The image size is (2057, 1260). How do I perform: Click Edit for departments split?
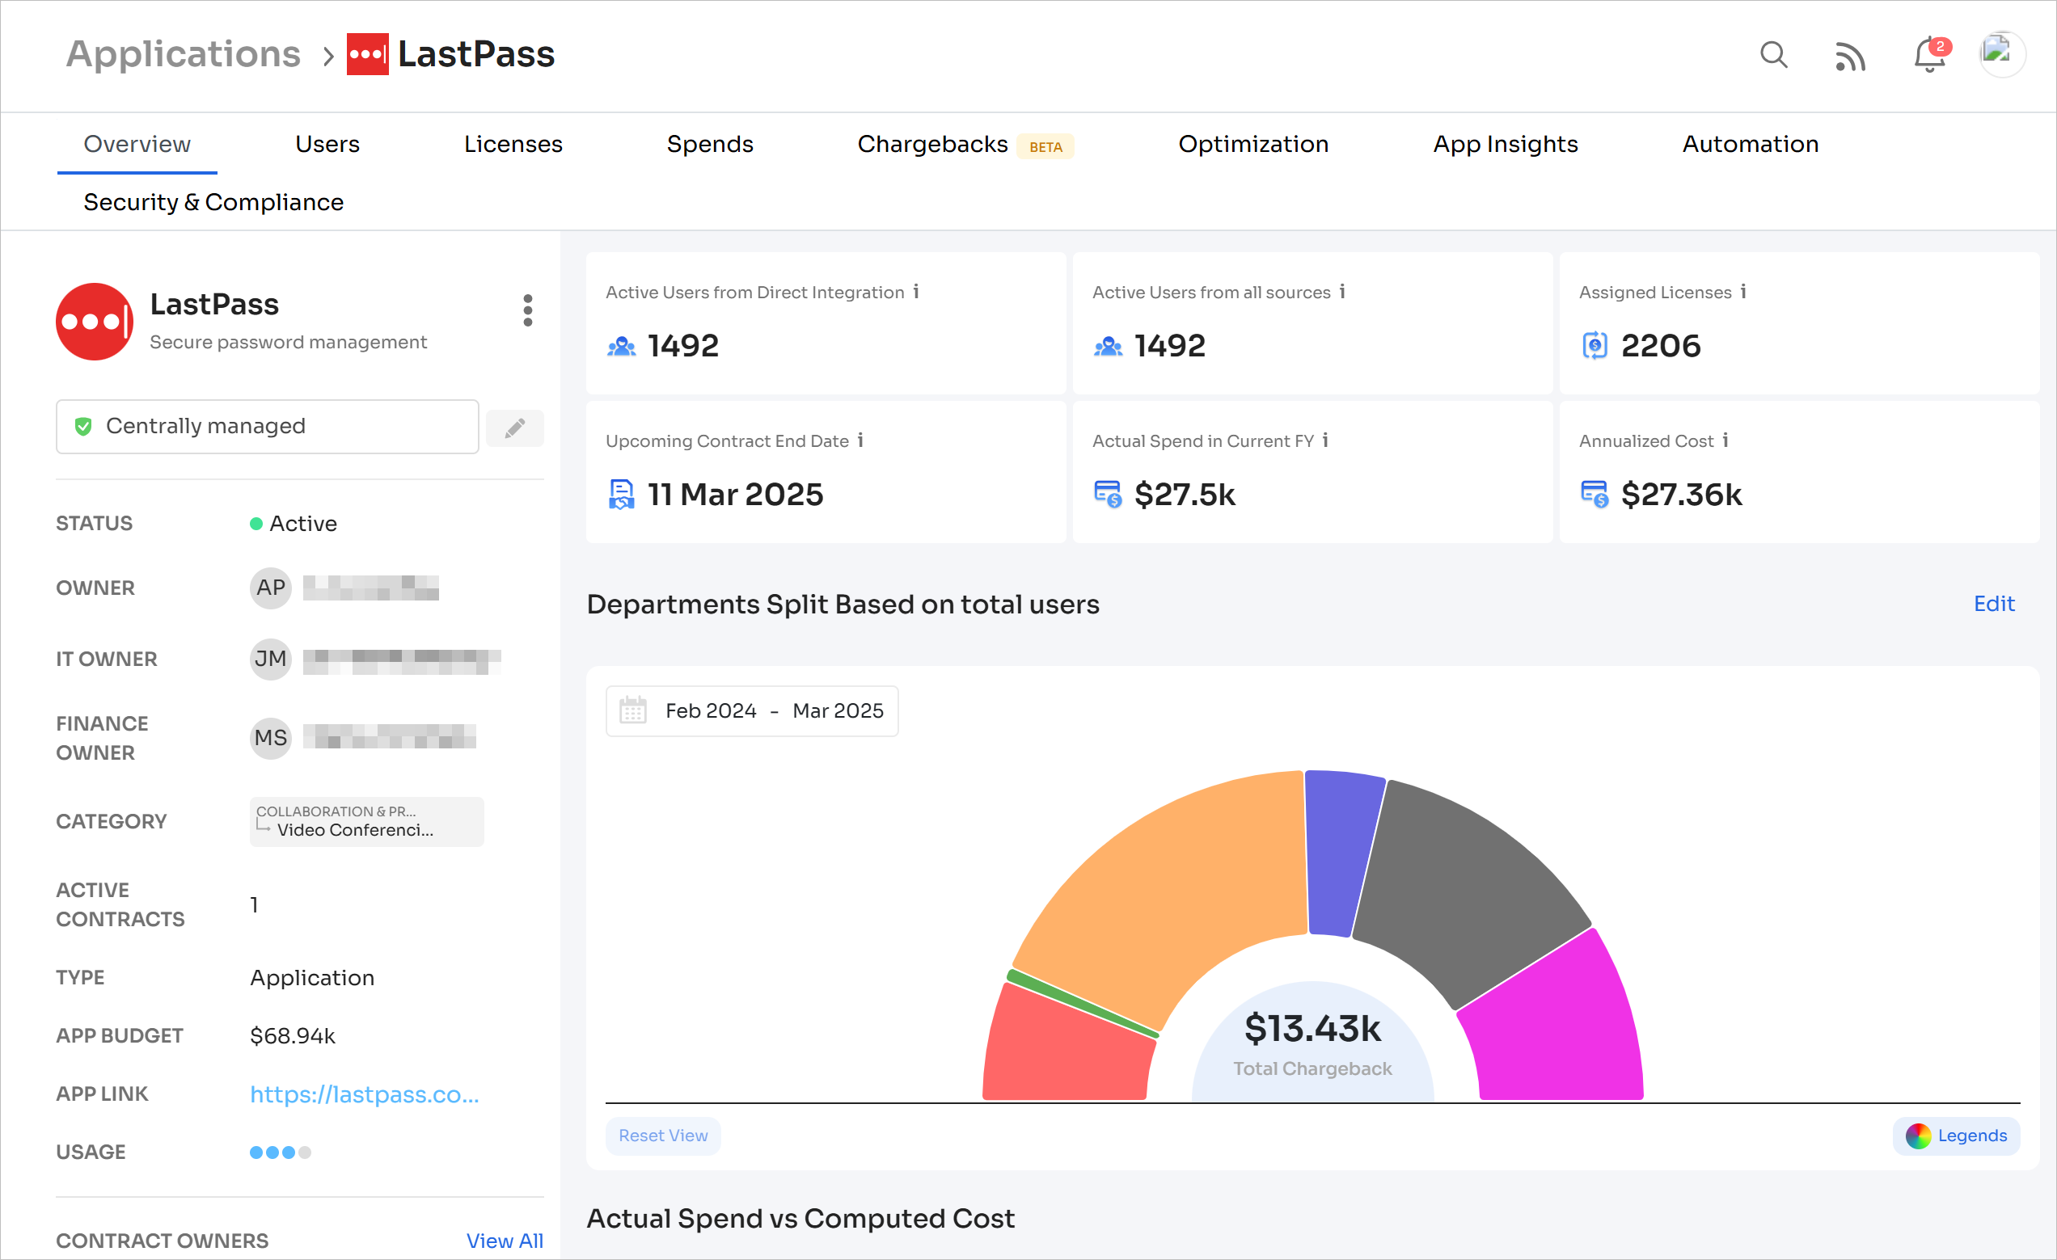[1994, 604]
